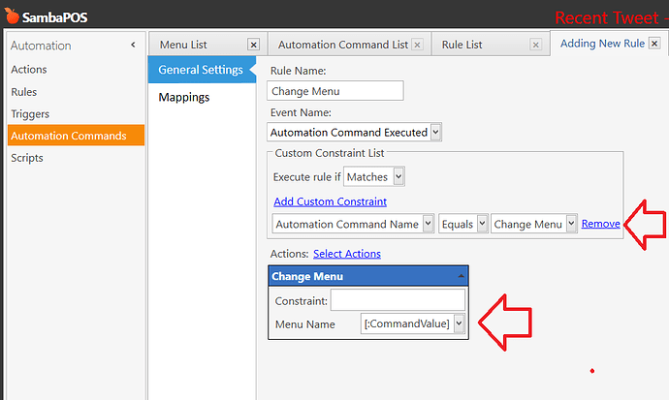
Task: Collapse the Change Menu action header
Action: 460,277
